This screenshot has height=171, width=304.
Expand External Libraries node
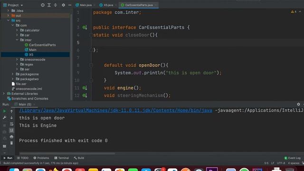(x=4, y=94)
